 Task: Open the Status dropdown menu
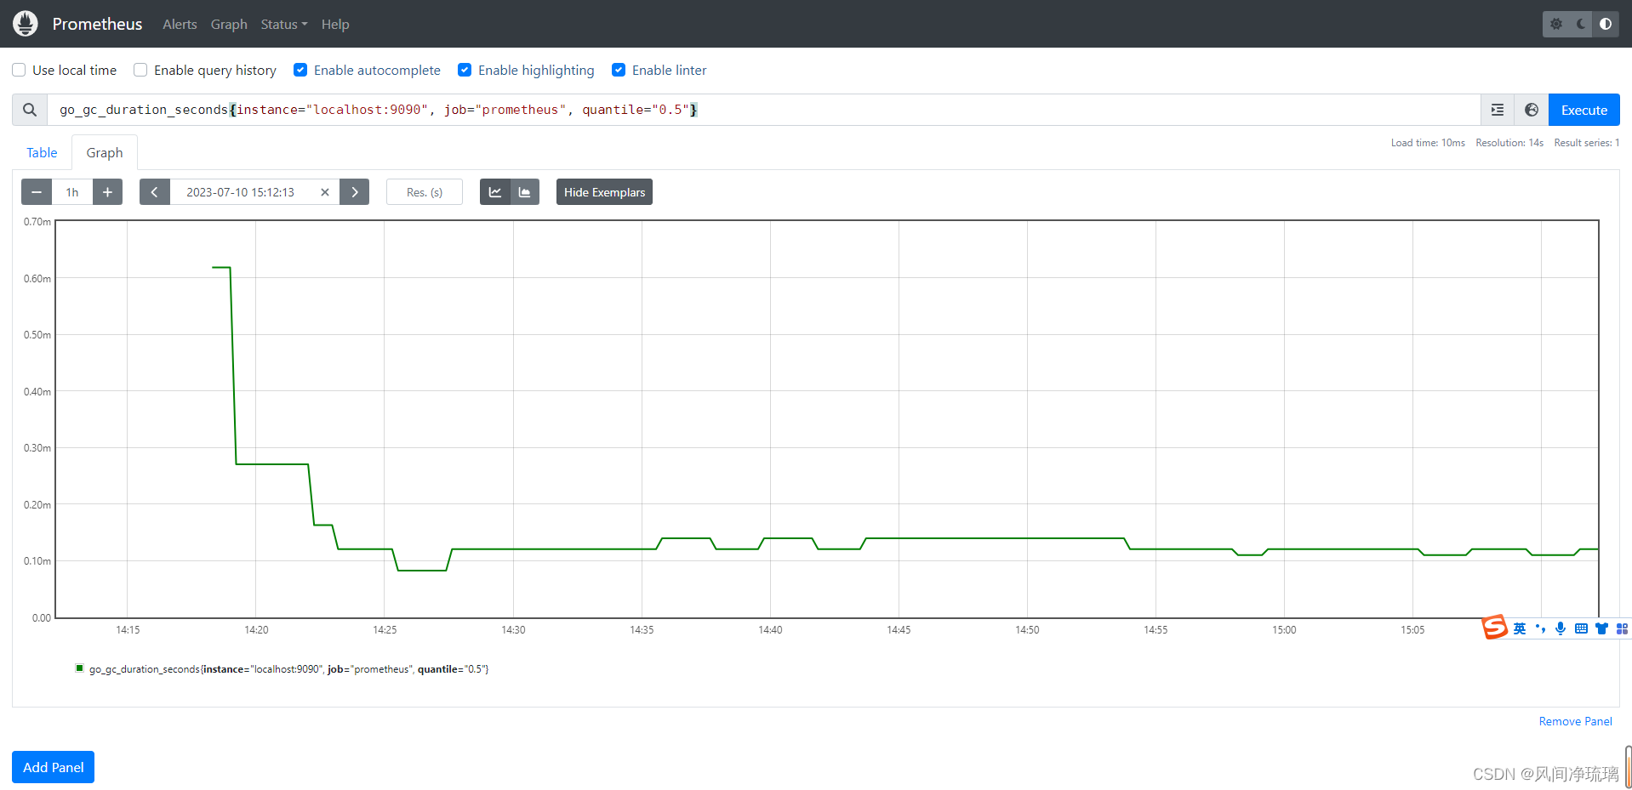(x=284, y=24)
